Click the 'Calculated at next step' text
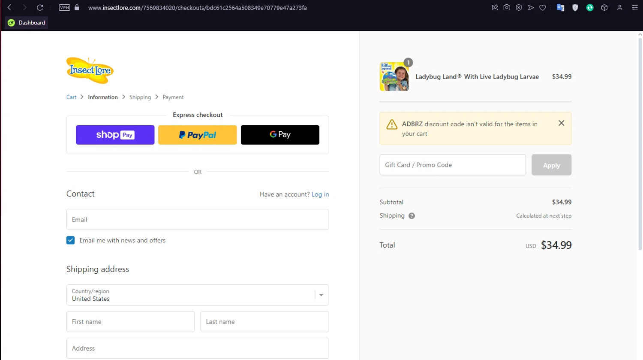 coord(544,216)
